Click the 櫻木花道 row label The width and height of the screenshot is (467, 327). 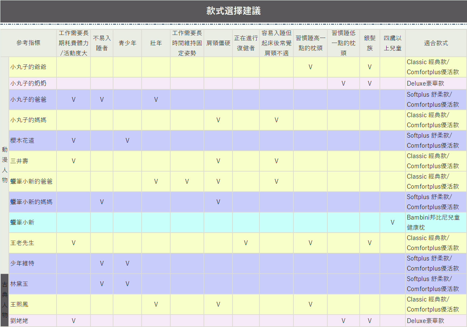click(33, 140)
